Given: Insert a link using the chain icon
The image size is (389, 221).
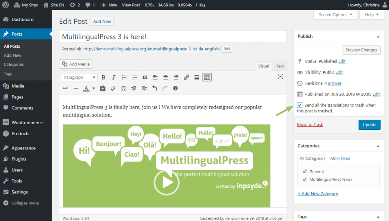Looking at the screenshot, I should (x=186, y=77).
